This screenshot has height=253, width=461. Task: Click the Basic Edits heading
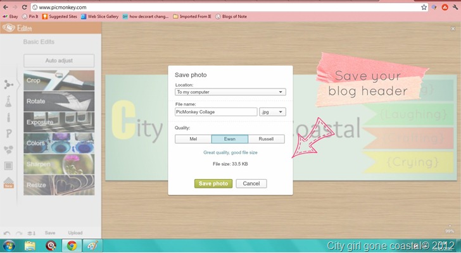pos(39,42)
